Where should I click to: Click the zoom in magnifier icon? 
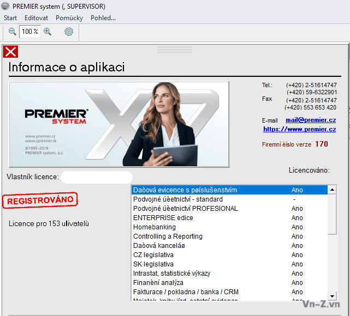(48, 32)
